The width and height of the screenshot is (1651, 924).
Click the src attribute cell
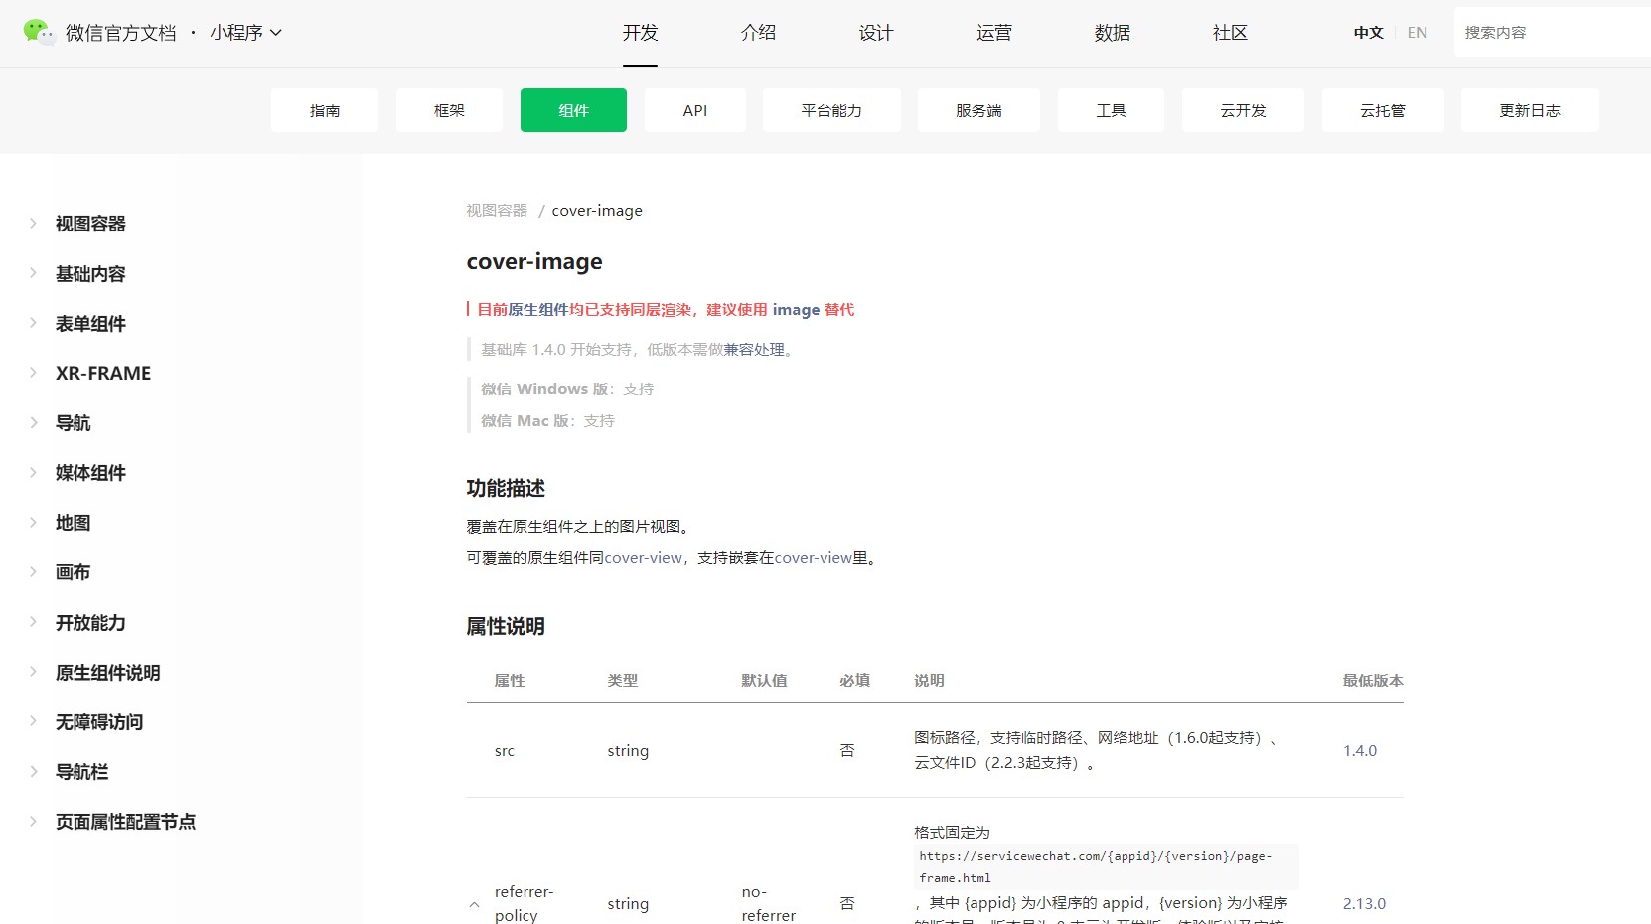[505, 751]
